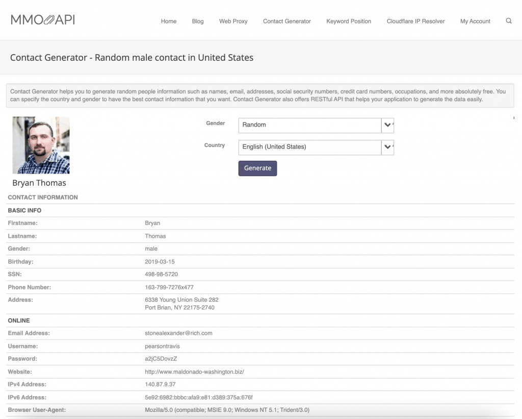This screenshot has height=419, width=522.
Task: Open the Blog page
Action: (x=198, y=21)
